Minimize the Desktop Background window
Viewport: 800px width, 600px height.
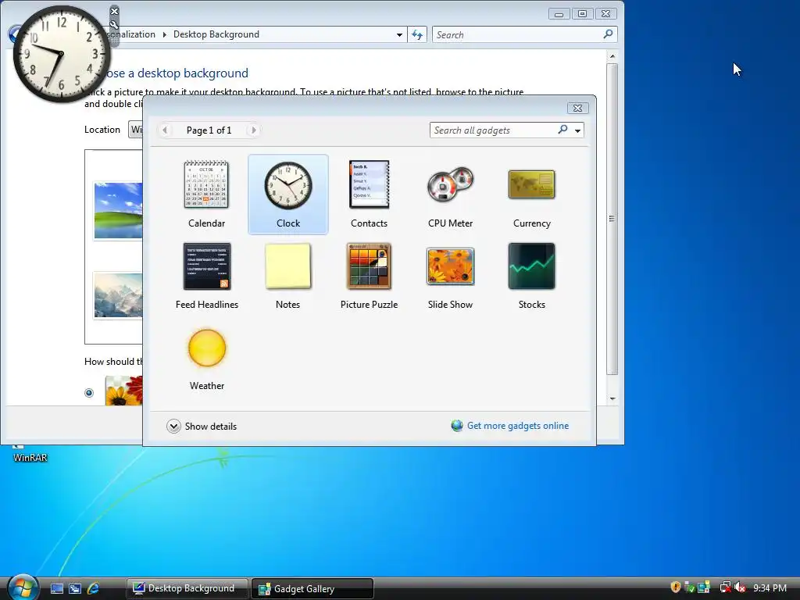pos(559,14)
